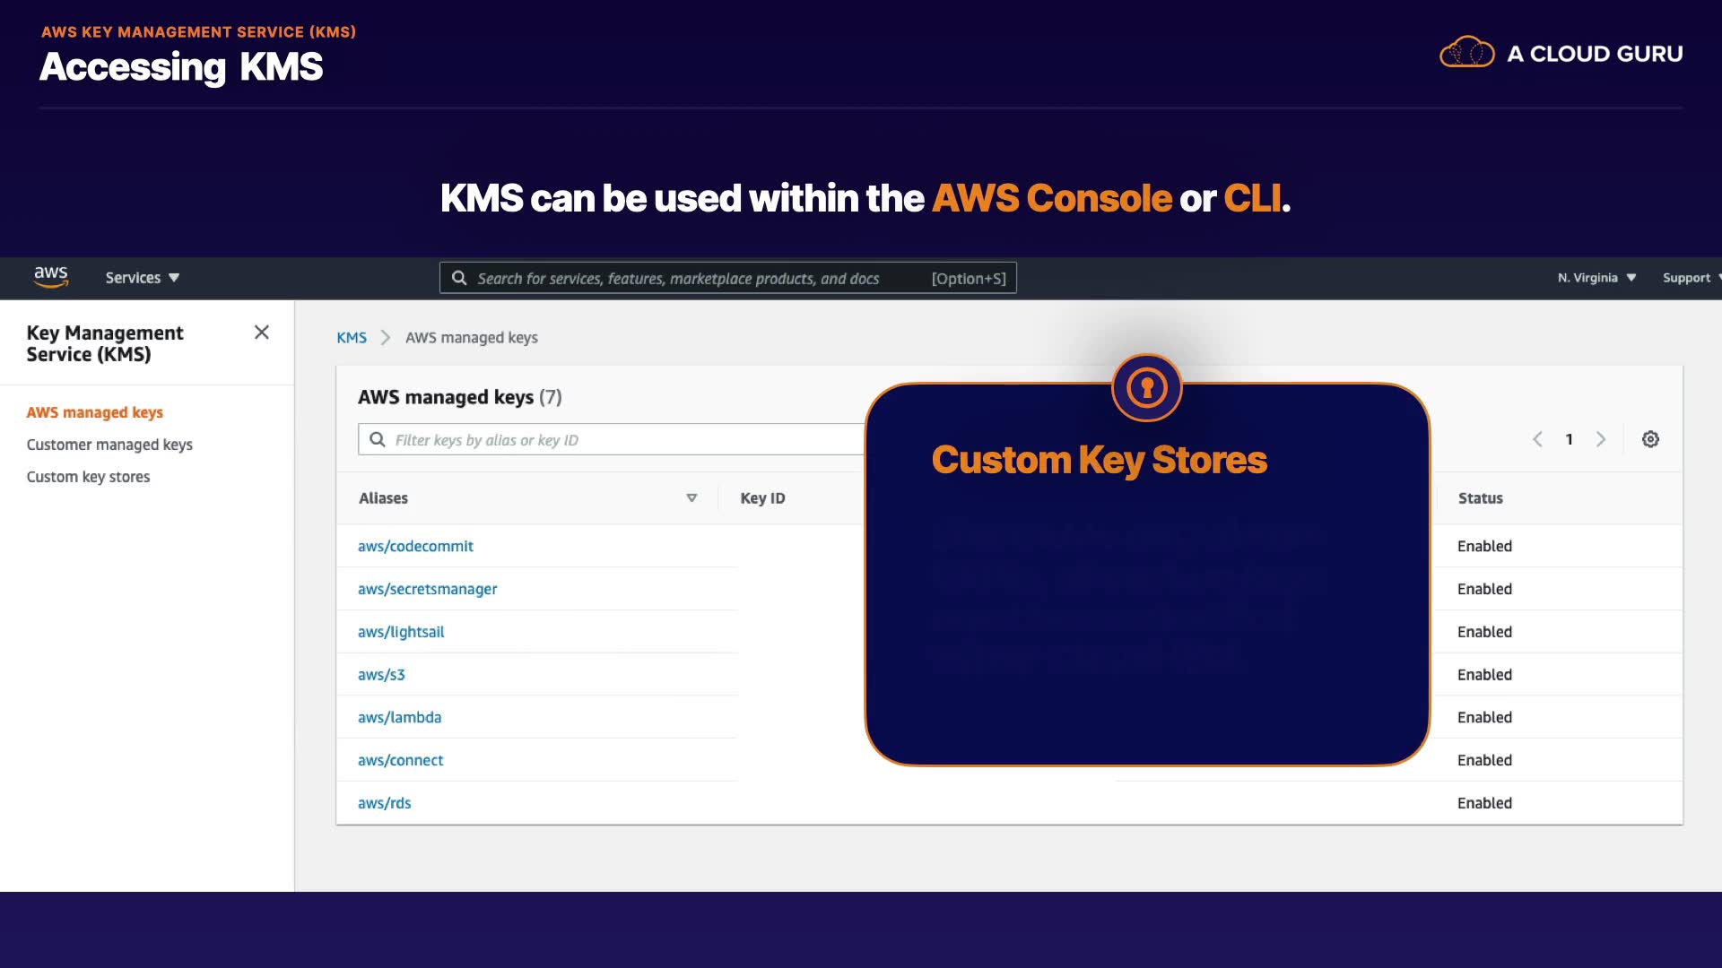Image resolution: width=1722 pixels, height=968 pixels.
Task: Close the Key Management Service sidebar
Action: [261, 333]
